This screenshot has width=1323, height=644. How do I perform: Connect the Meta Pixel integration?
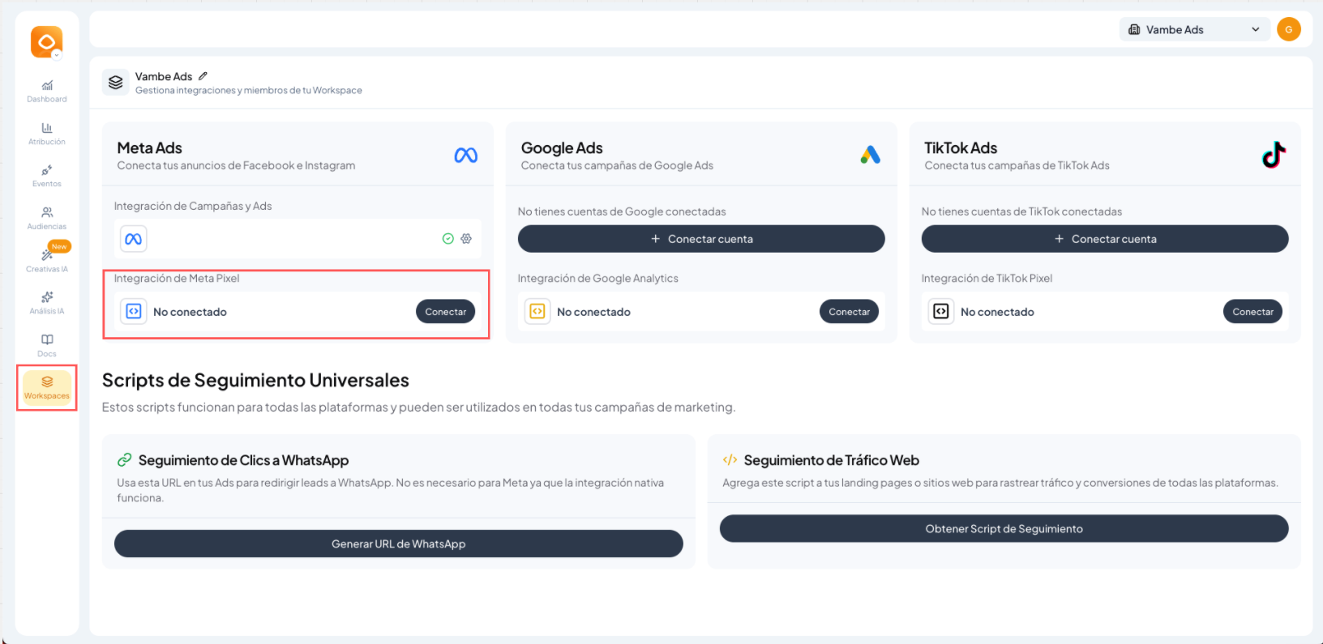tap(445, 312)
